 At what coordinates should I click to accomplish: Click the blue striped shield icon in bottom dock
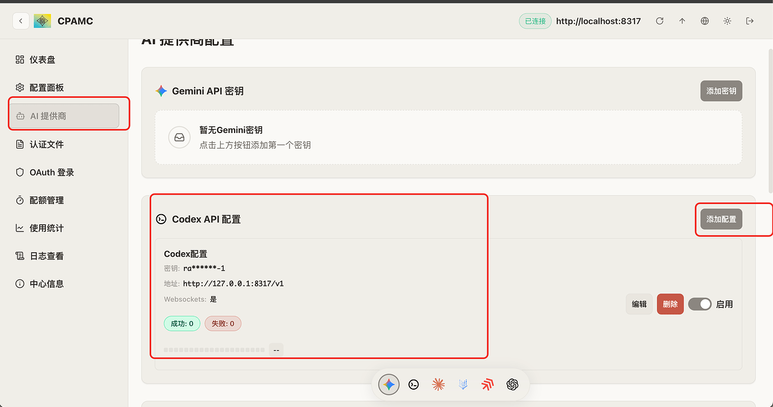pos(463,385)
